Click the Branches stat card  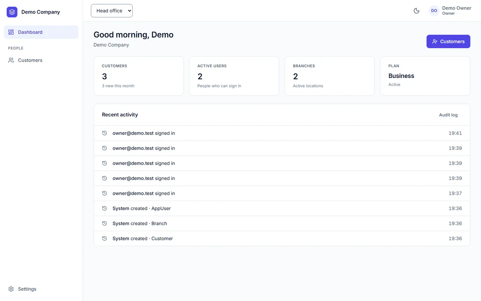(x=330, y=76)
